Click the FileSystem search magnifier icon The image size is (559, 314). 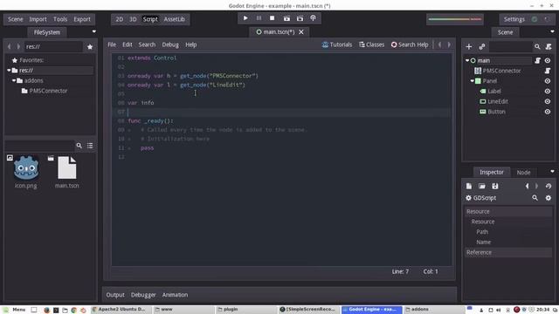point(79,146)
